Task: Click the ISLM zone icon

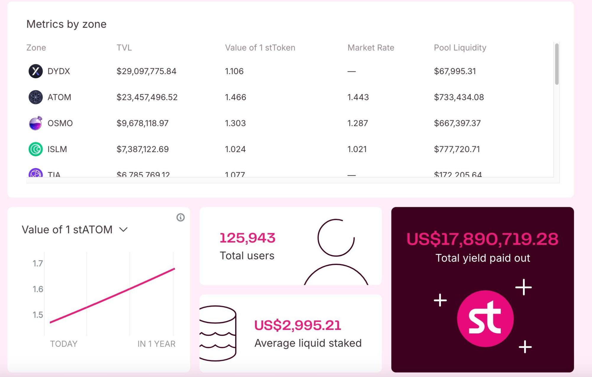Action: (x=36, y=149)
